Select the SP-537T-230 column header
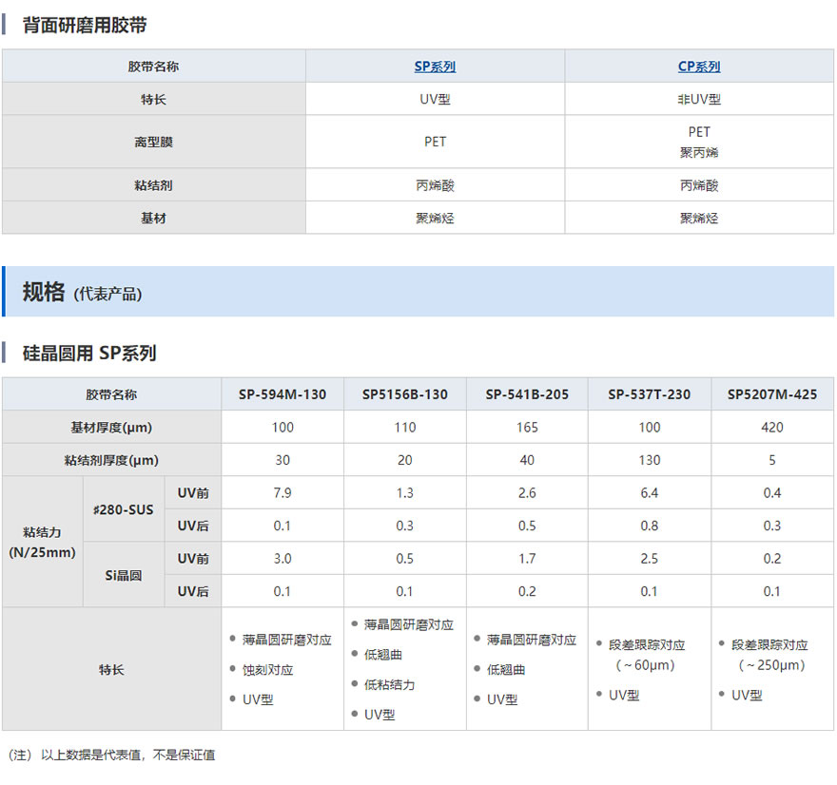 (x=649, y=394)
